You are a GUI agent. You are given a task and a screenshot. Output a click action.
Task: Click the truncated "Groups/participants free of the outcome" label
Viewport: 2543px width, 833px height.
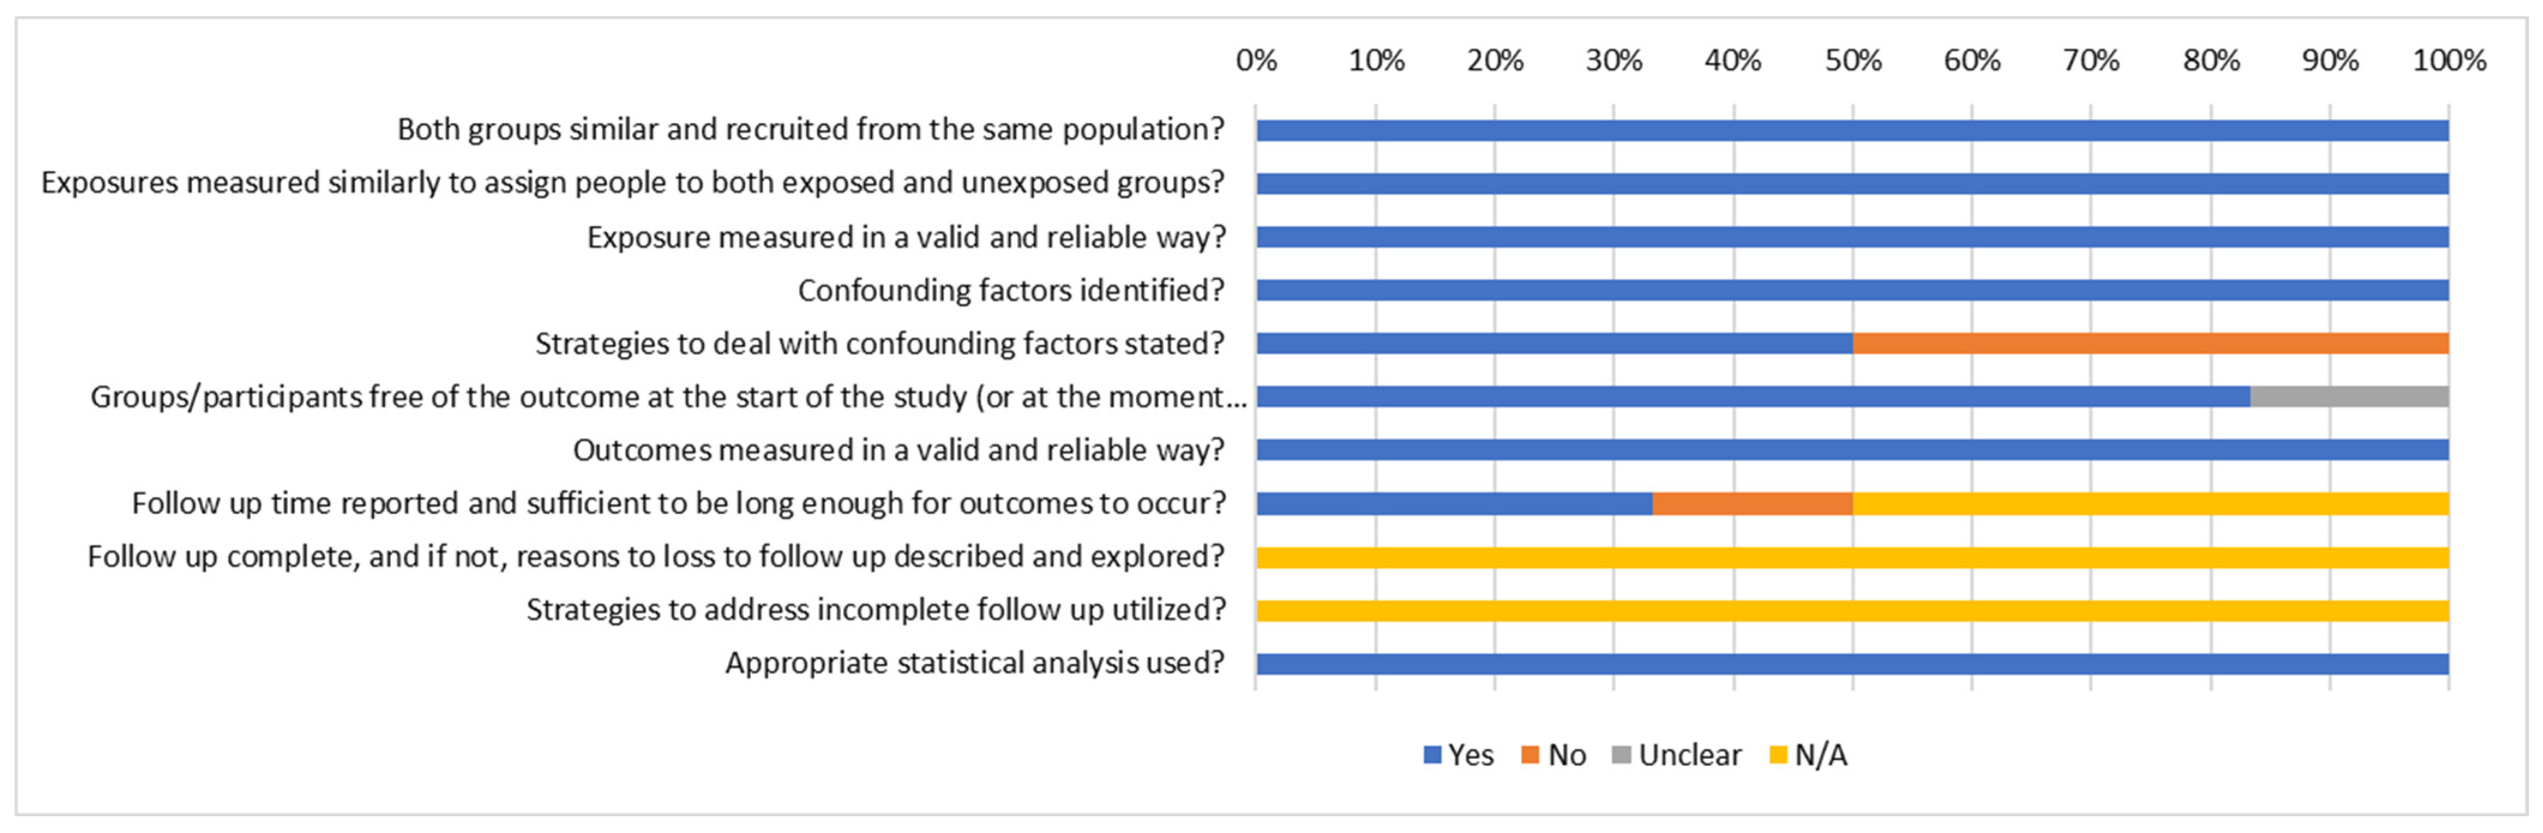coord(668,397)
